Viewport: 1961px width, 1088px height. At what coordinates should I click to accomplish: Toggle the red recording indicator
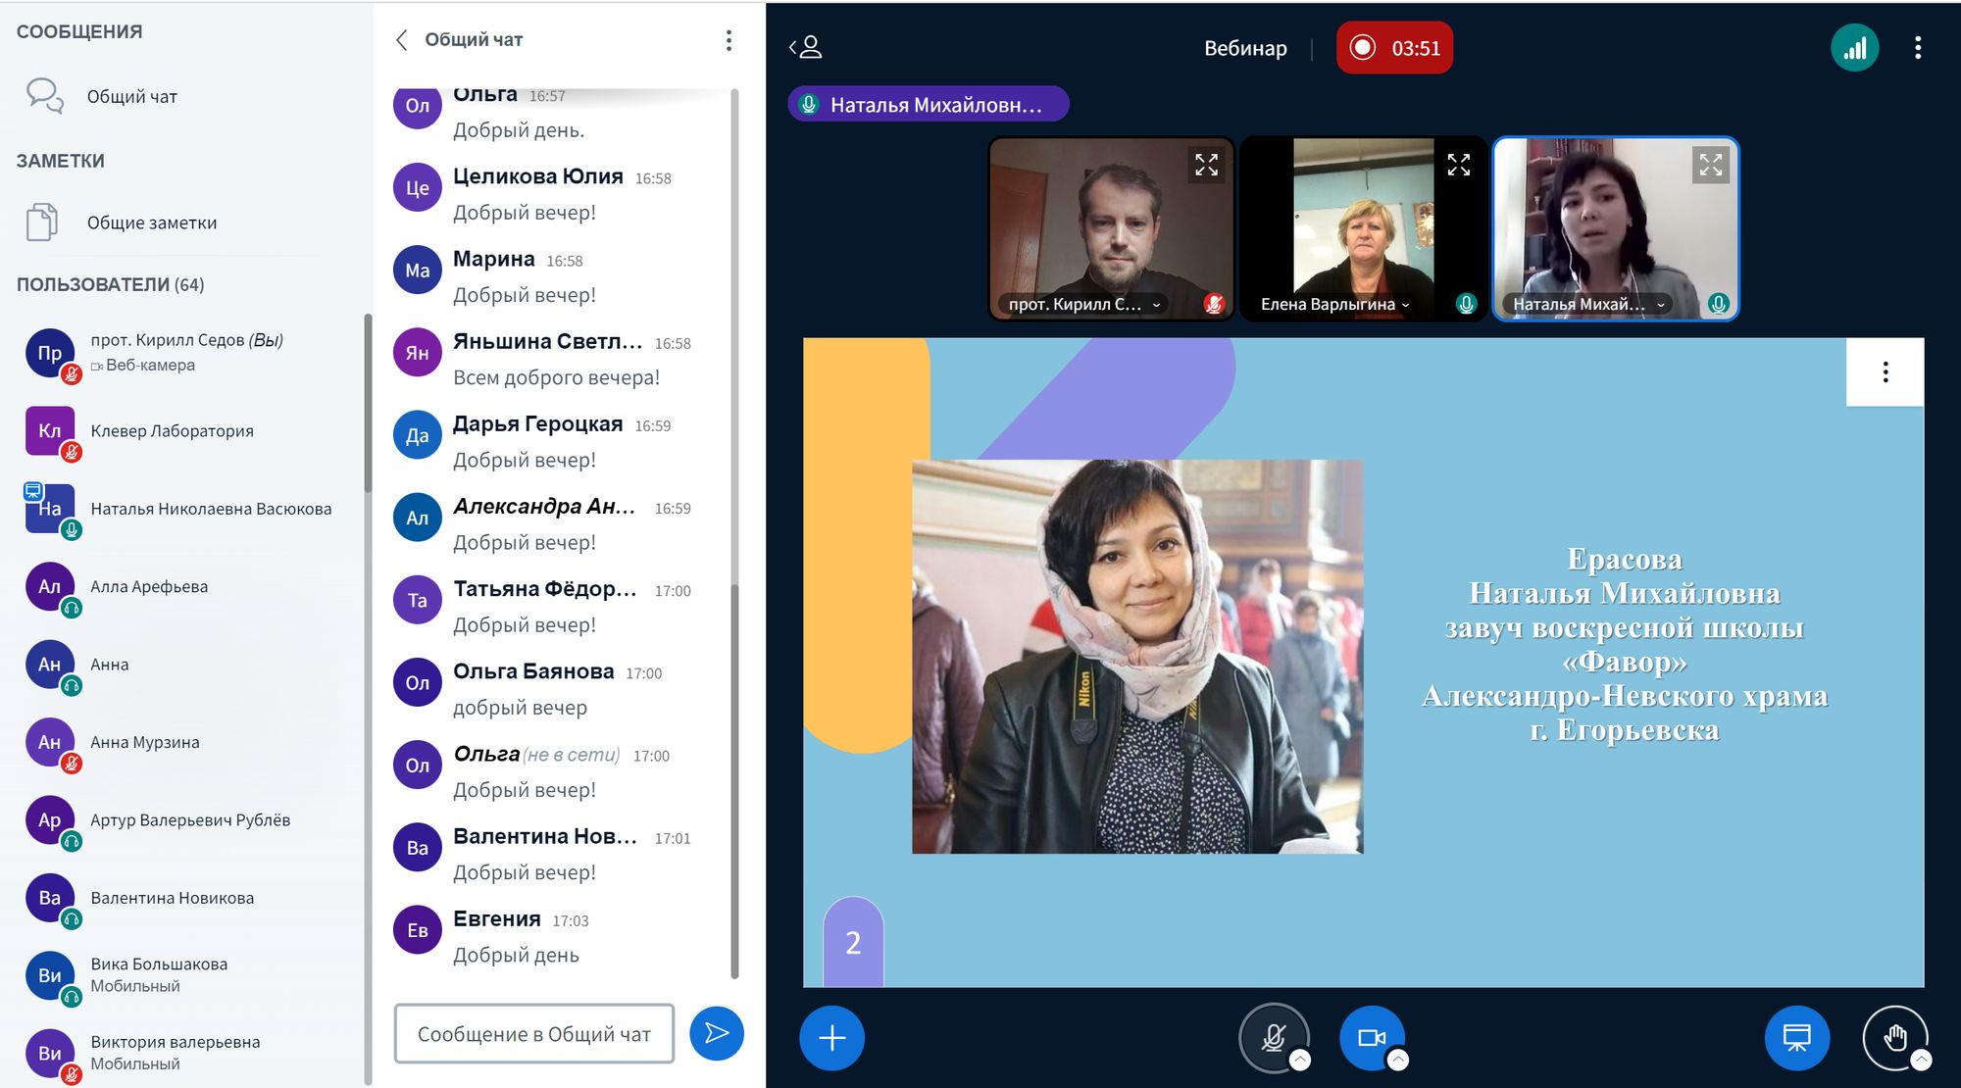click(1393, 48)
